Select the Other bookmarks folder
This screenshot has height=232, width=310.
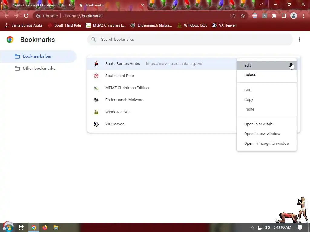(38, 68)
